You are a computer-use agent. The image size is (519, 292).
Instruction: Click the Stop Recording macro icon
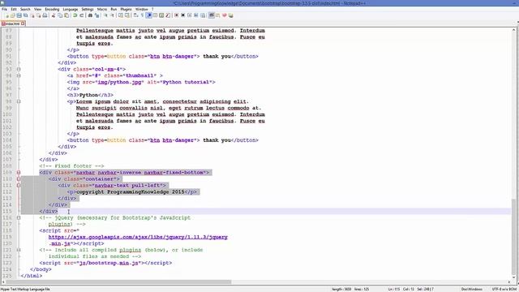[182, 15]
